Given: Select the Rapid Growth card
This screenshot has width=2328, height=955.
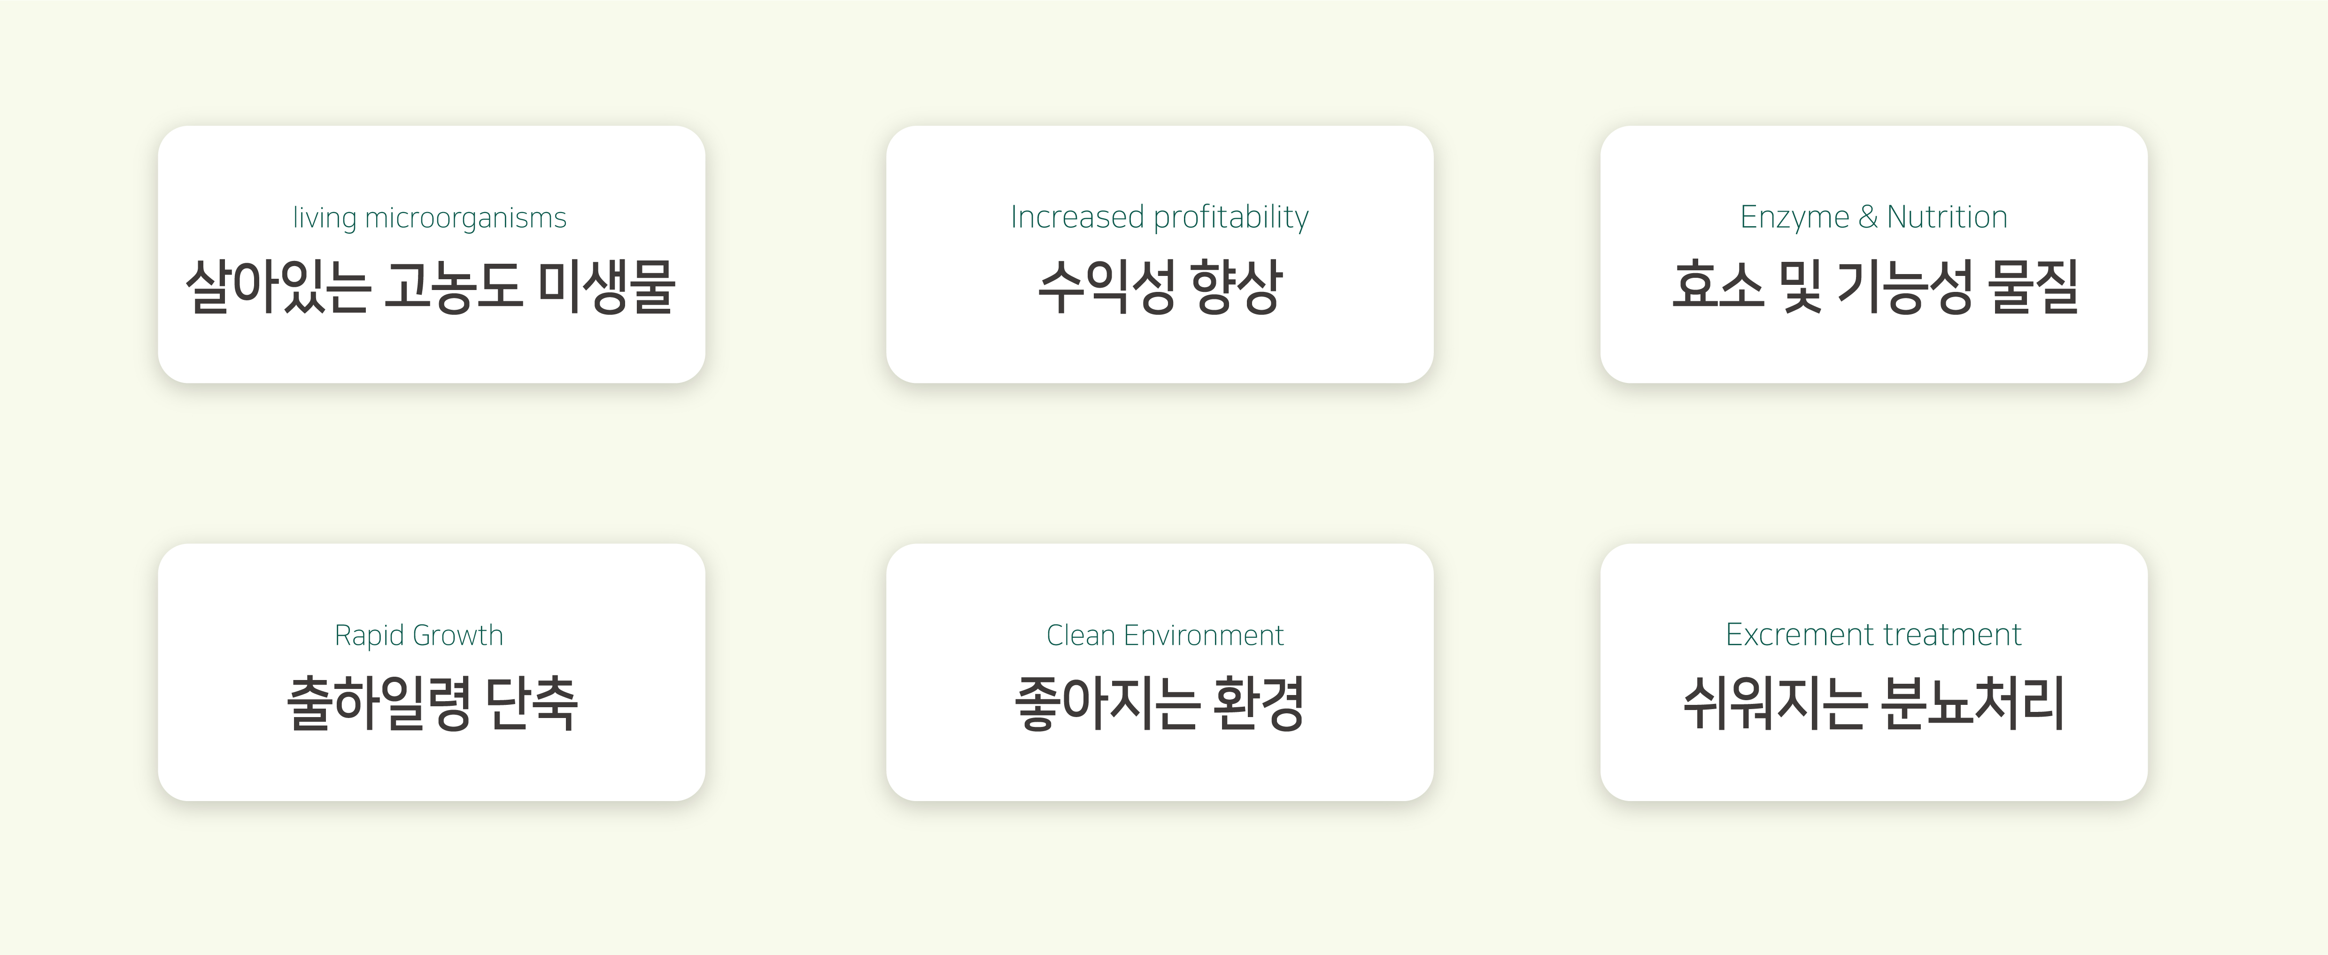Looking at the screenshot, I should pyautogui.click(x=431, y=672).
